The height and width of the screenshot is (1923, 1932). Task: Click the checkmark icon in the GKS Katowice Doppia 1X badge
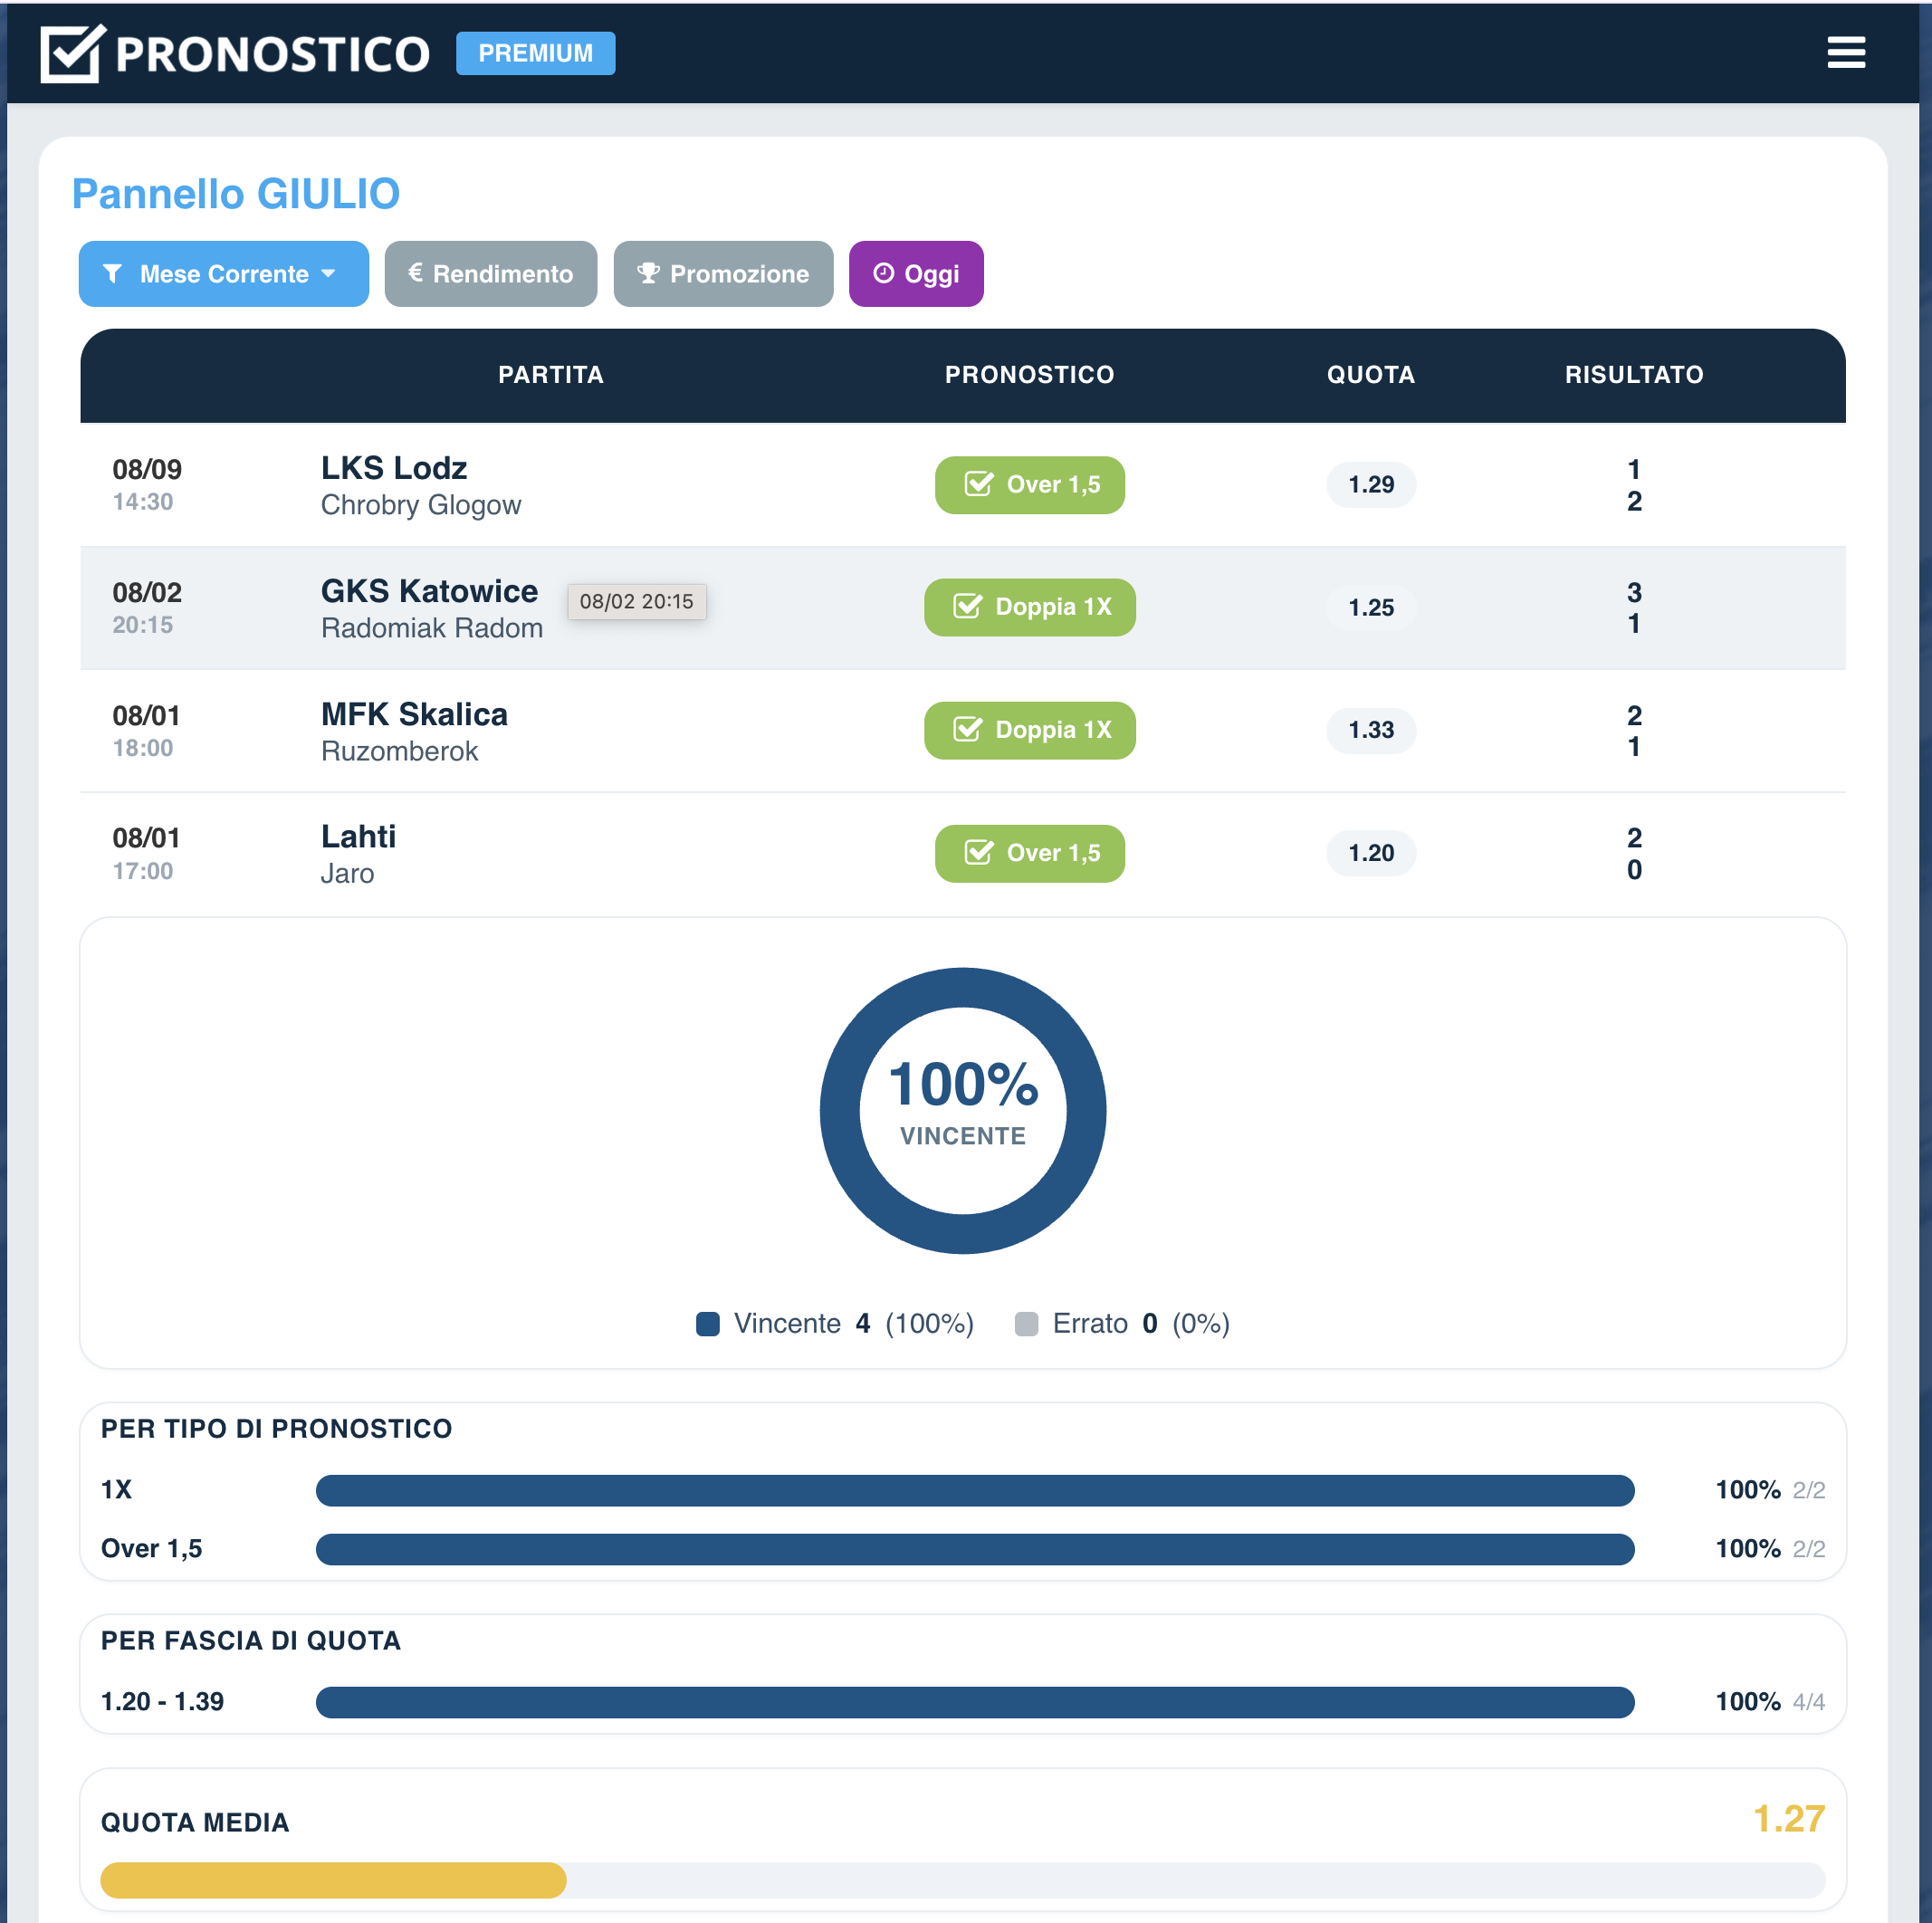coord(967,606)
